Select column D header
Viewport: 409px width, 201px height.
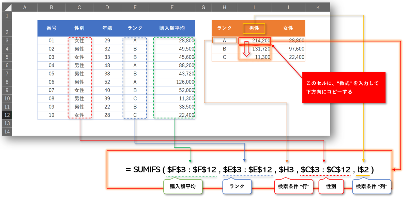point(107,7)
